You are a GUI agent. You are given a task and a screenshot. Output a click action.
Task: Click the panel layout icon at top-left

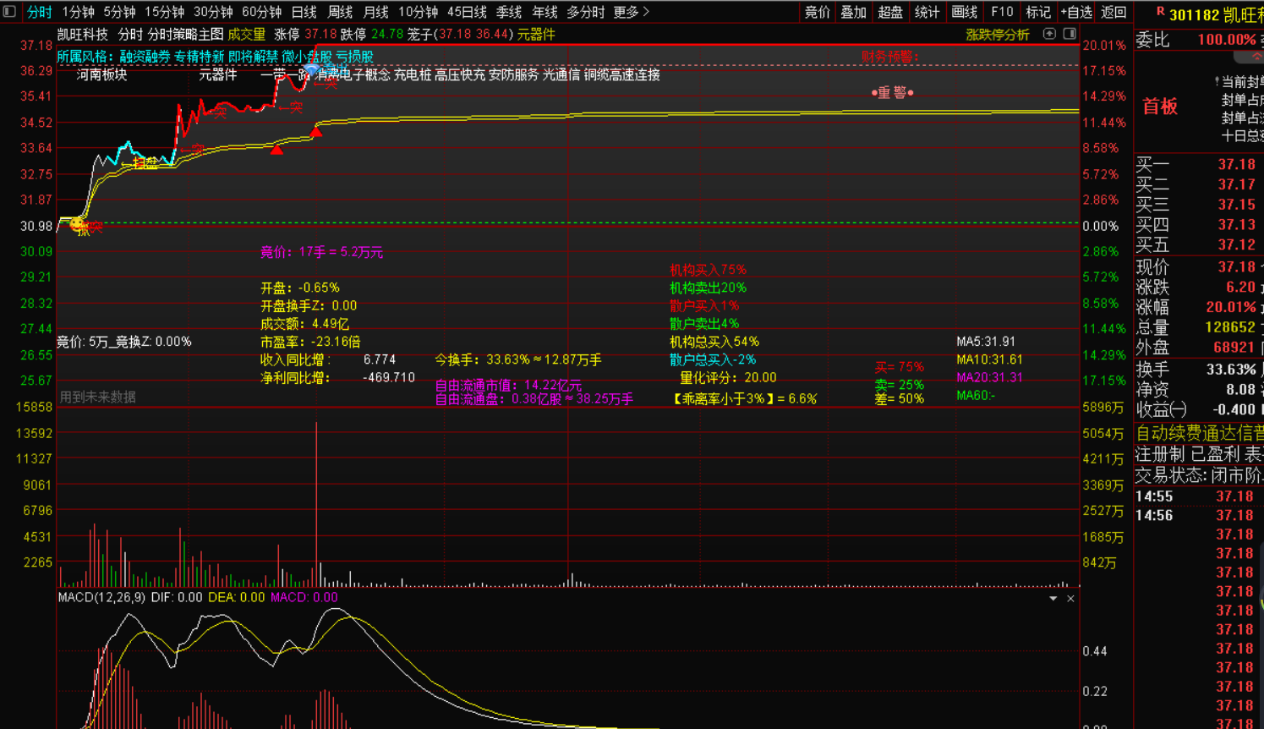pyautogui.click(x=9, y=12)
